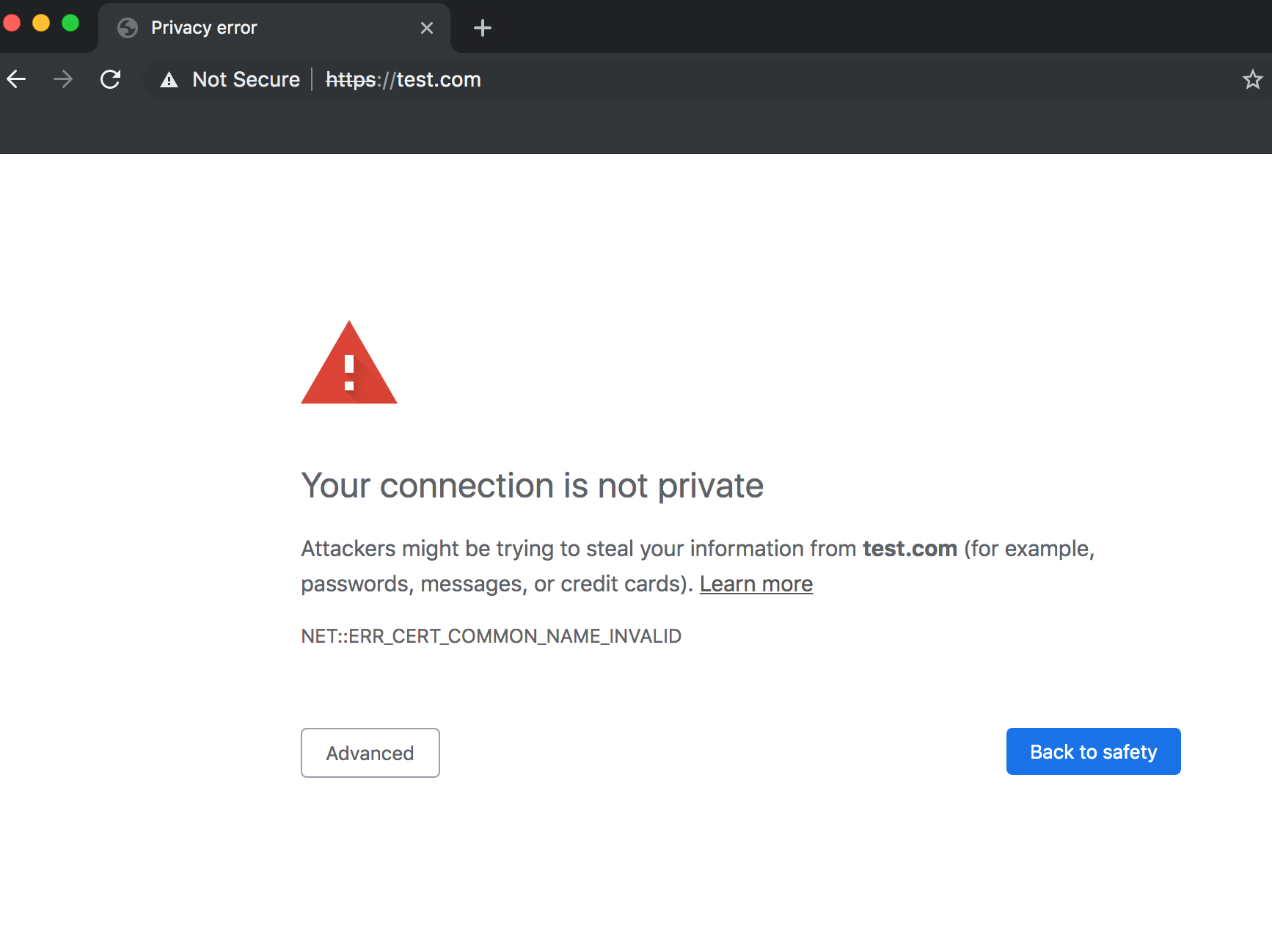Screen dimensions: 1272x948
Task: Expand advanced error details
Action: pos(370,753)
